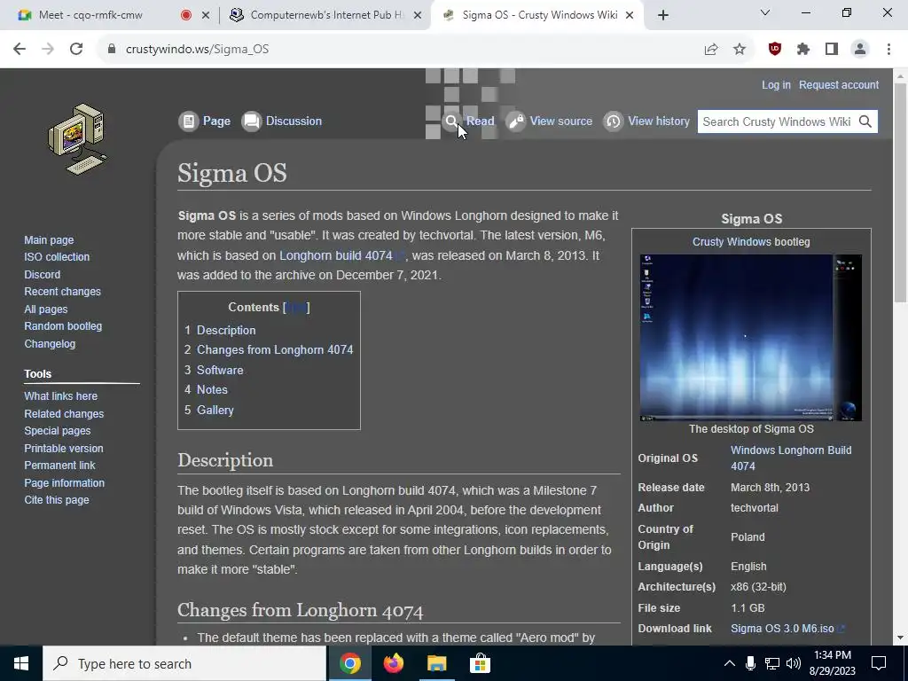
Task: Click the browser back arrow
Action: [x=20, y=50]
